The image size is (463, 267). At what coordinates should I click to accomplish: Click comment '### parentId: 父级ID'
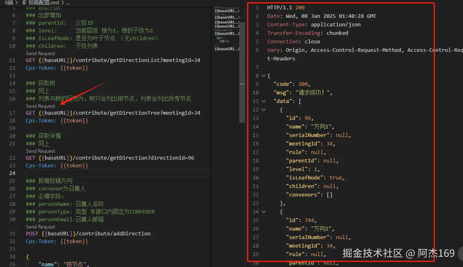59,23
